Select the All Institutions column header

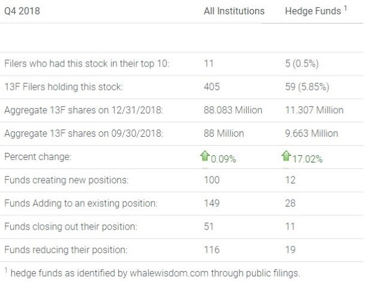(x=234, y=11)
